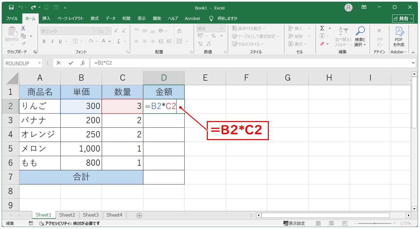420x229 pixels.
Task: Add a new sheet with the plus icon
Action: [x=139, y=215]
